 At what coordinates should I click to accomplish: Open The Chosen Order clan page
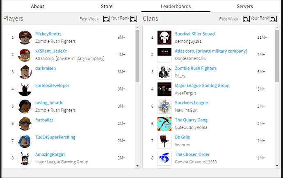pos(192,154)
